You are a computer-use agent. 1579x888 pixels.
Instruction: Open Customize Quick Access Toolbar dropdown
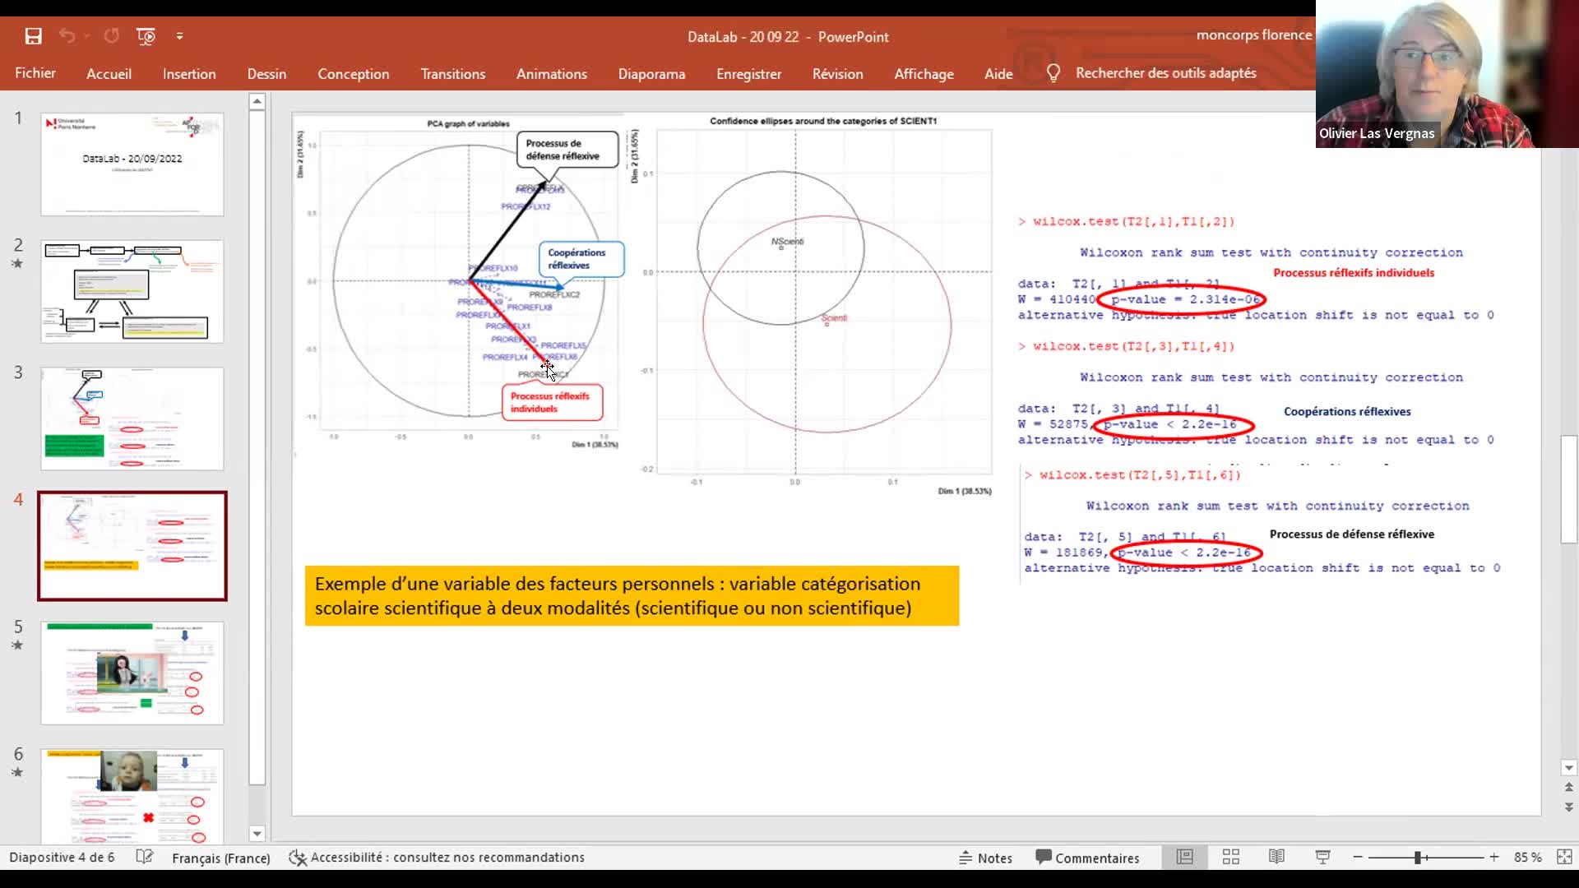point(179,36)
